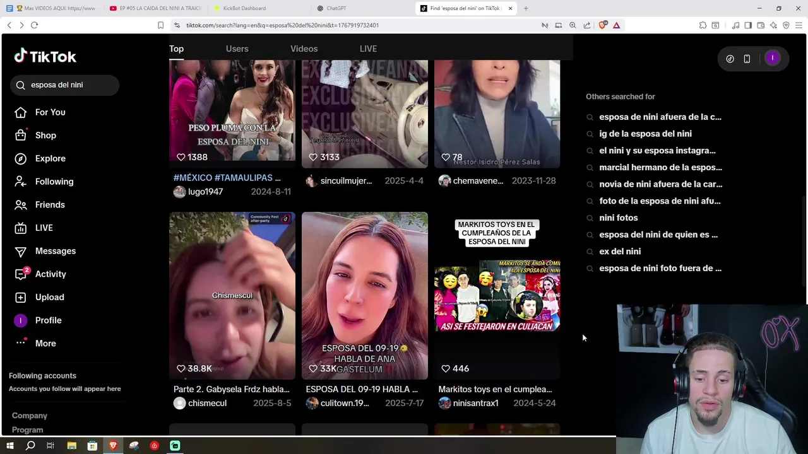This screenshot has width=808, height=454.
Task: Open the Brave VPN shield icon
Action: point(786,25)
